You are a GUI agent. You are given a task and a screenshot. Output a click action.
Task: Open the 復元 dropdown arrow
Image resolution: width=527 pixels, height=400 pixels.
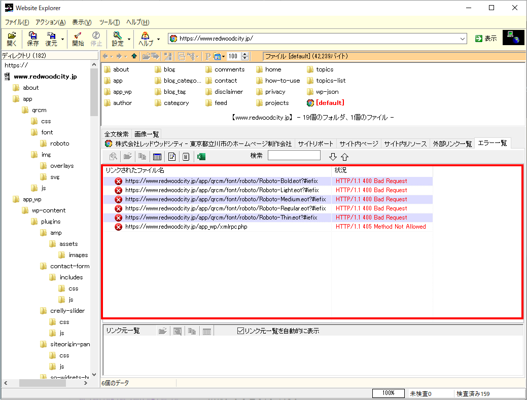coord(62,40)
